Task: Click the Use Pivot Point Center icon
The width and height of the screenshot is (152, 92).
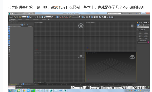Action: coord(52,17)
